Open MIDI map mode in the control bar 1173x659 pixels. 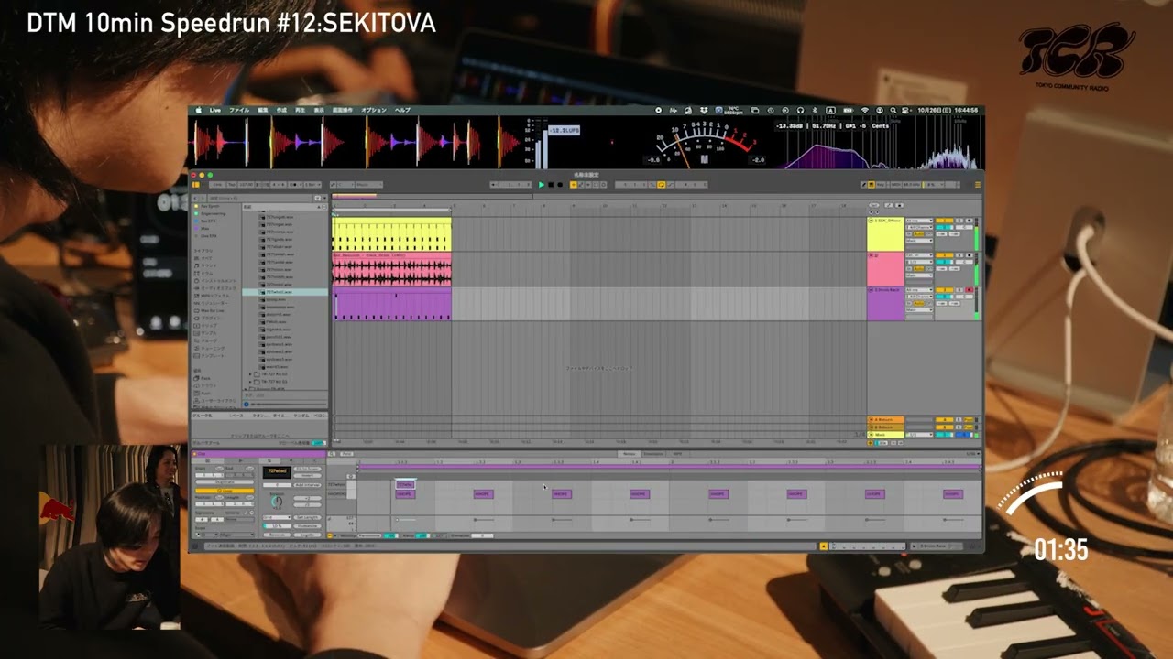(x=895, y=185)
